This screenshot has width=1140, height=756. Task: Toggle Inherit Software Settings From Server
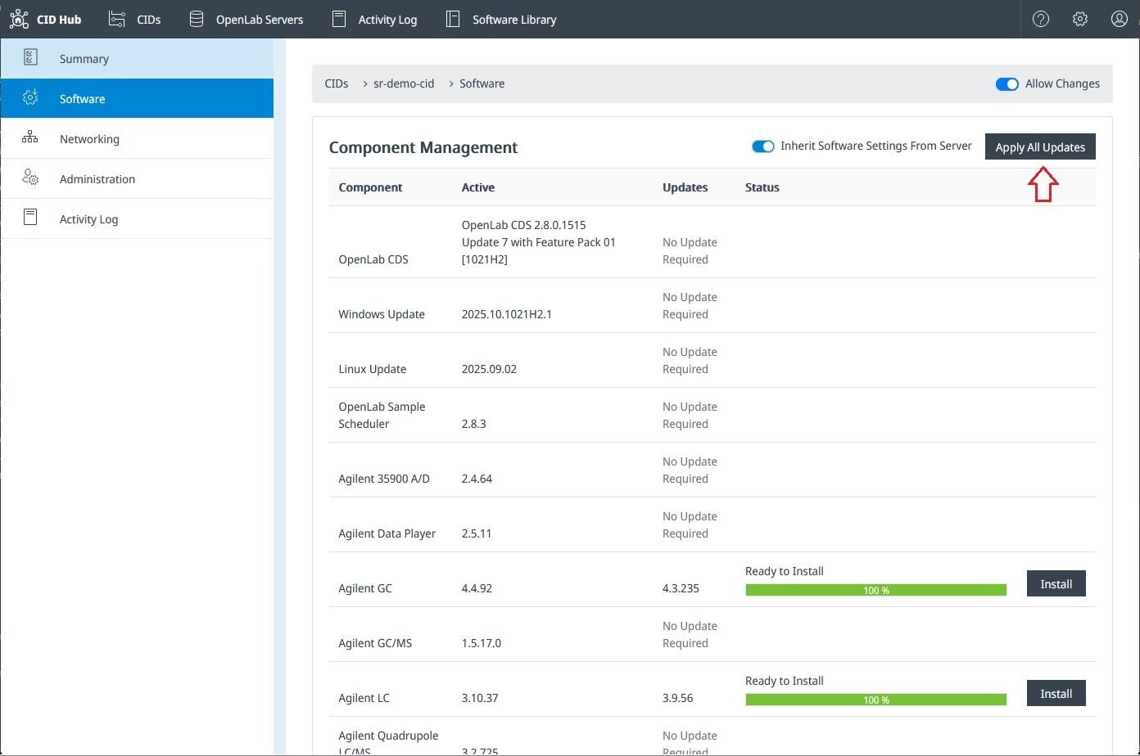click(763, 146)
